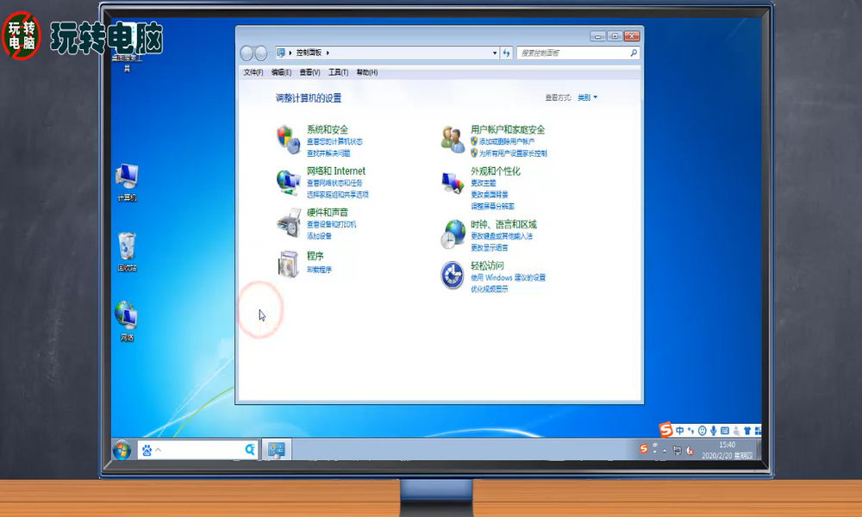Show hidden icons with the tray up arrow
The height and width of the screenshot is (517, 862).
665,451
